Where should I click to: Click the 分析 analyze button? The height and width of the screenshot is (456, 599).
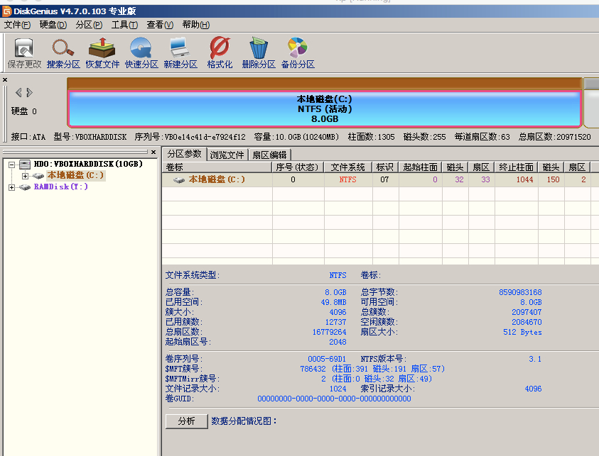(x=186, y=421)
